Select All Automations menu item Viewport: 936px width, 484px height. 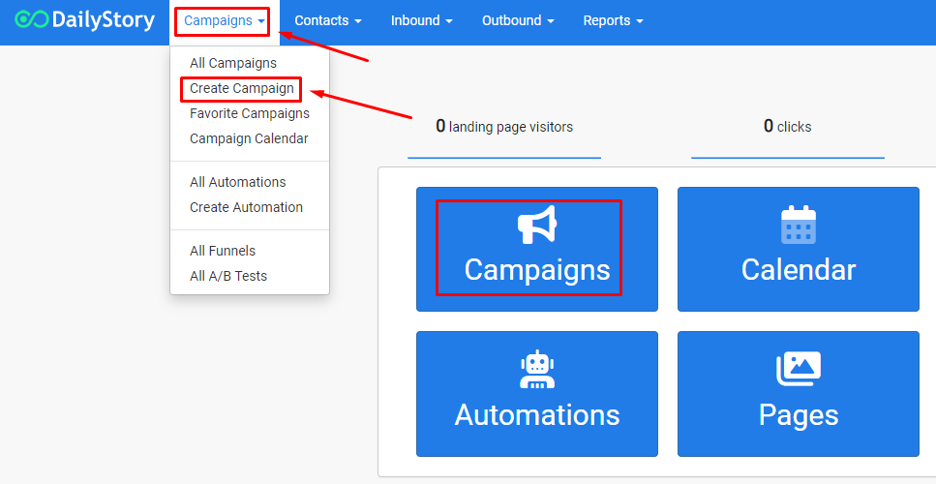(237, 182)
